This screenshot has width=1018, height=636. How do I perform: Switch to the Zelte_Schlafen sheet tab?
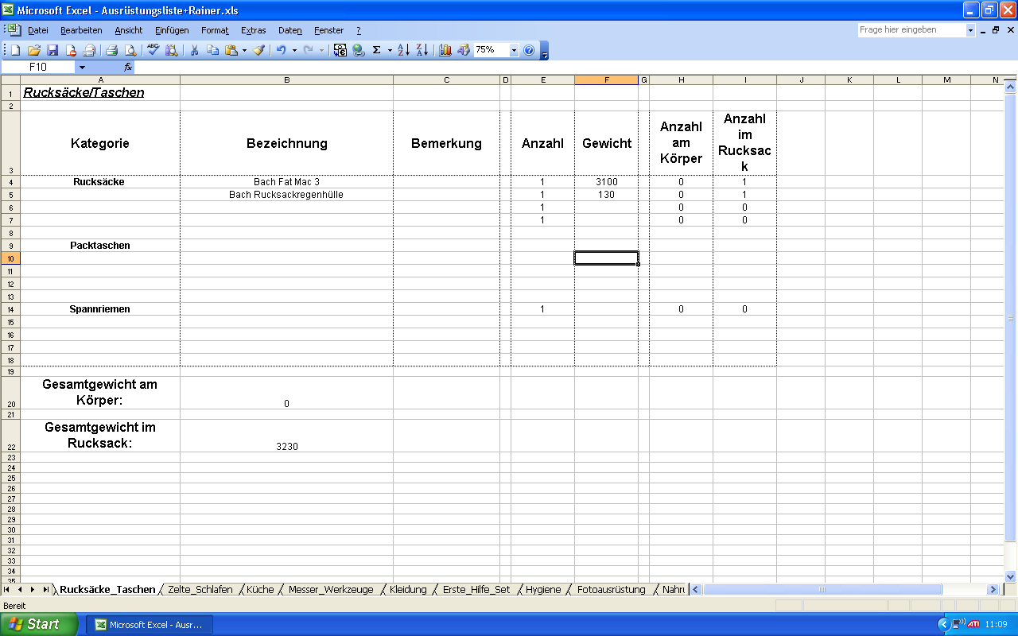point(200,589)
